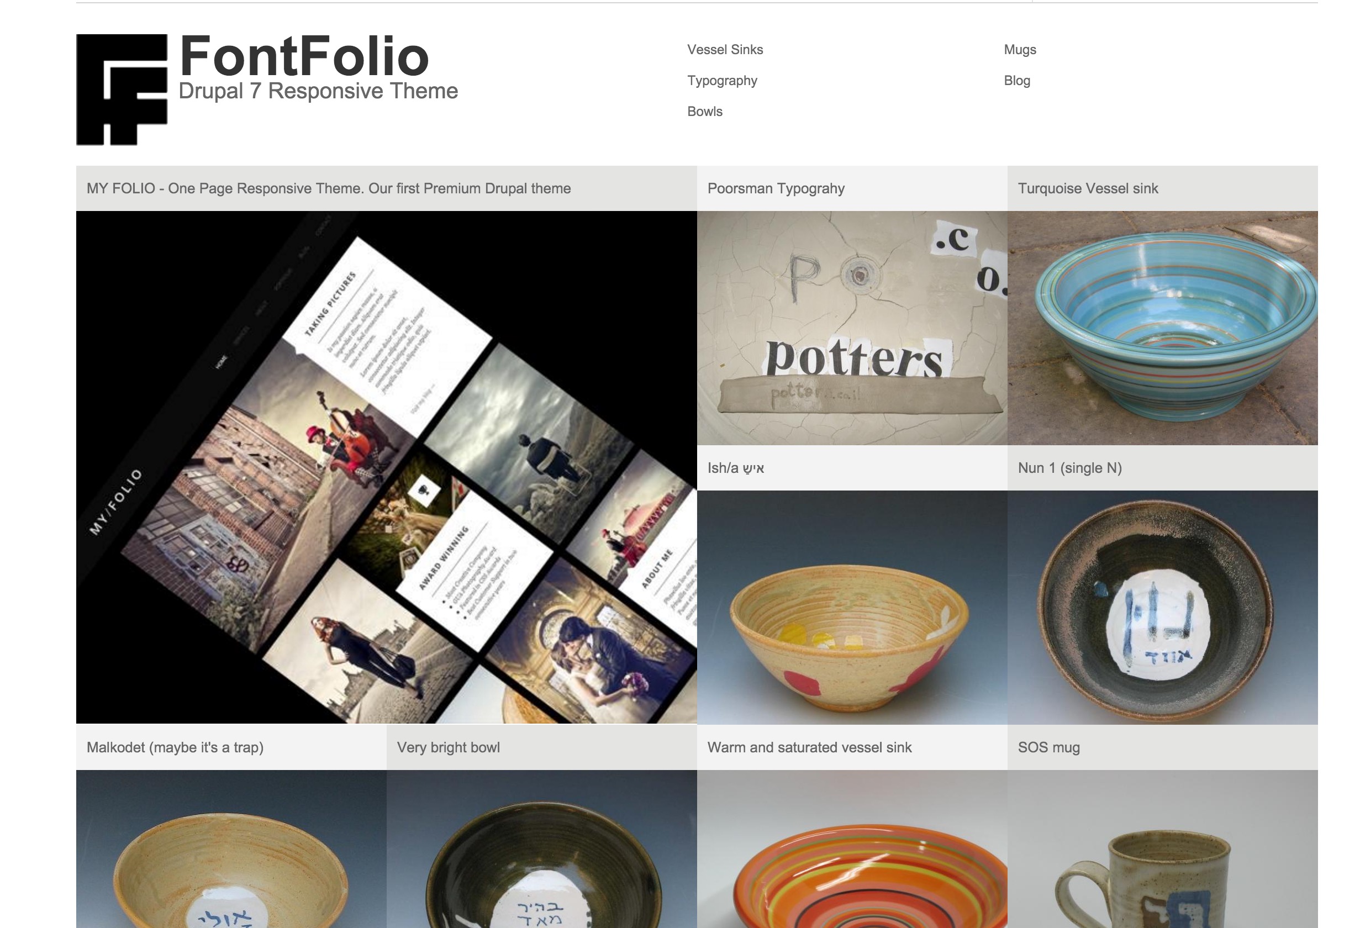Open the Very bright bowl title

point(448,747)
